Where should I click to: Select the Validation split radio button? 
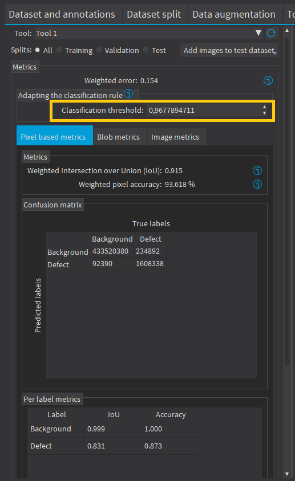99,50
